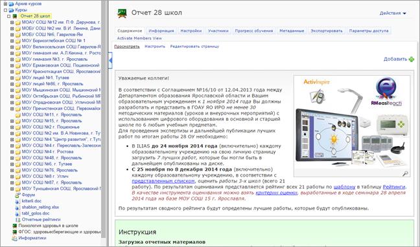Expand the МОУ Борисоглебская СОШ № 1 folder
Viewport: 420px width, 247px height.
click(12, 41)
